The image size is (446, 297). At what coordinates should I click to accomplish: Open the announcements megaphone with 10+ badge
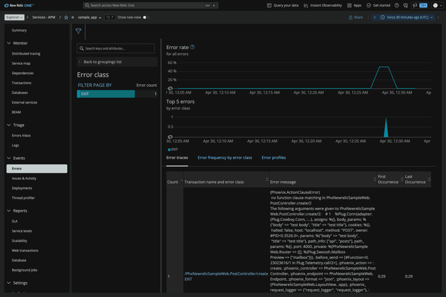[x=420, y=6]
